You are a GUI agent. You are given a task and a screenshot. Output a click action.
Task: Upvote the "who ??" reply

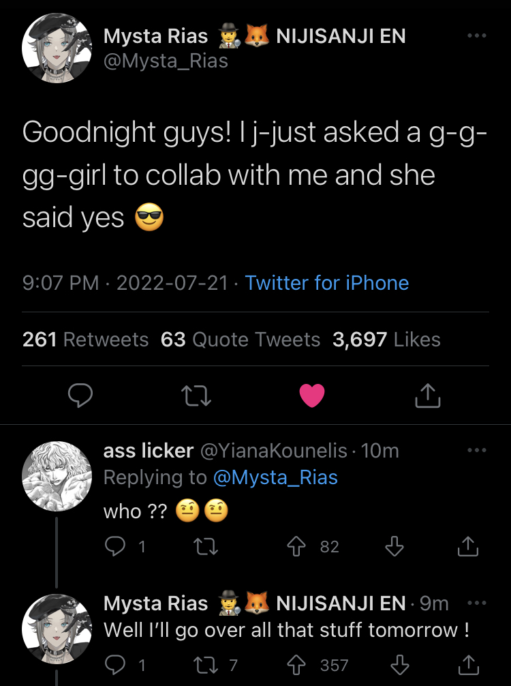pos(296,546)
